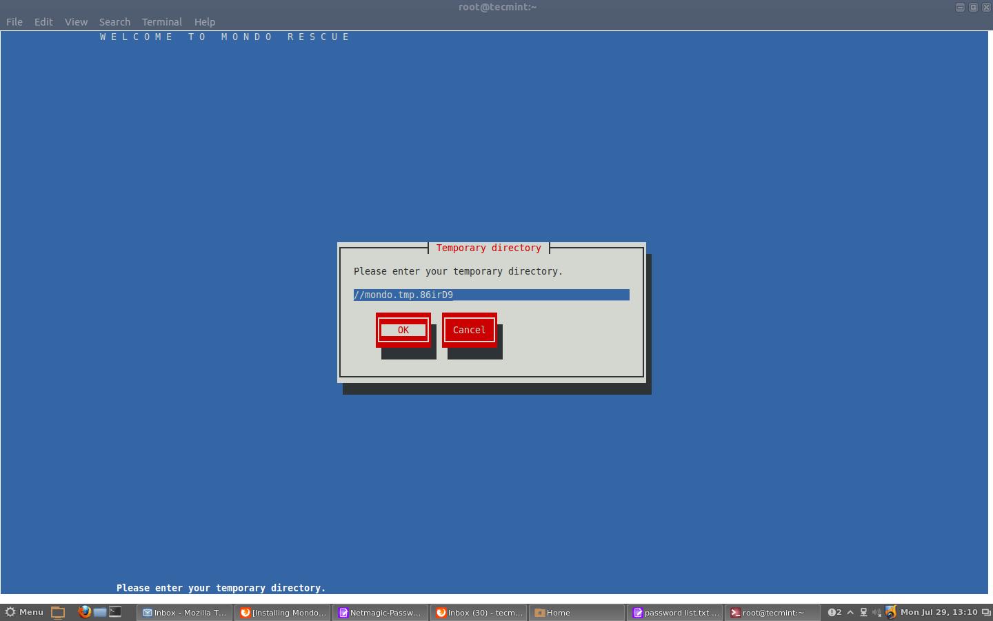Open the system Menu with gear icon
Screen dimensions: 993x621
(24, 612)
